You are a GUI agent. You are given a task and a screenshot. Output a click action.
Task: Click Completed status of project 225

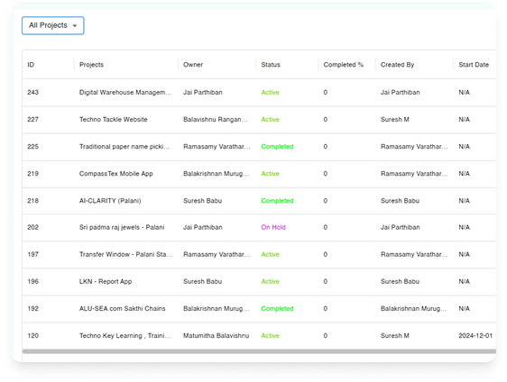[278, 147]
